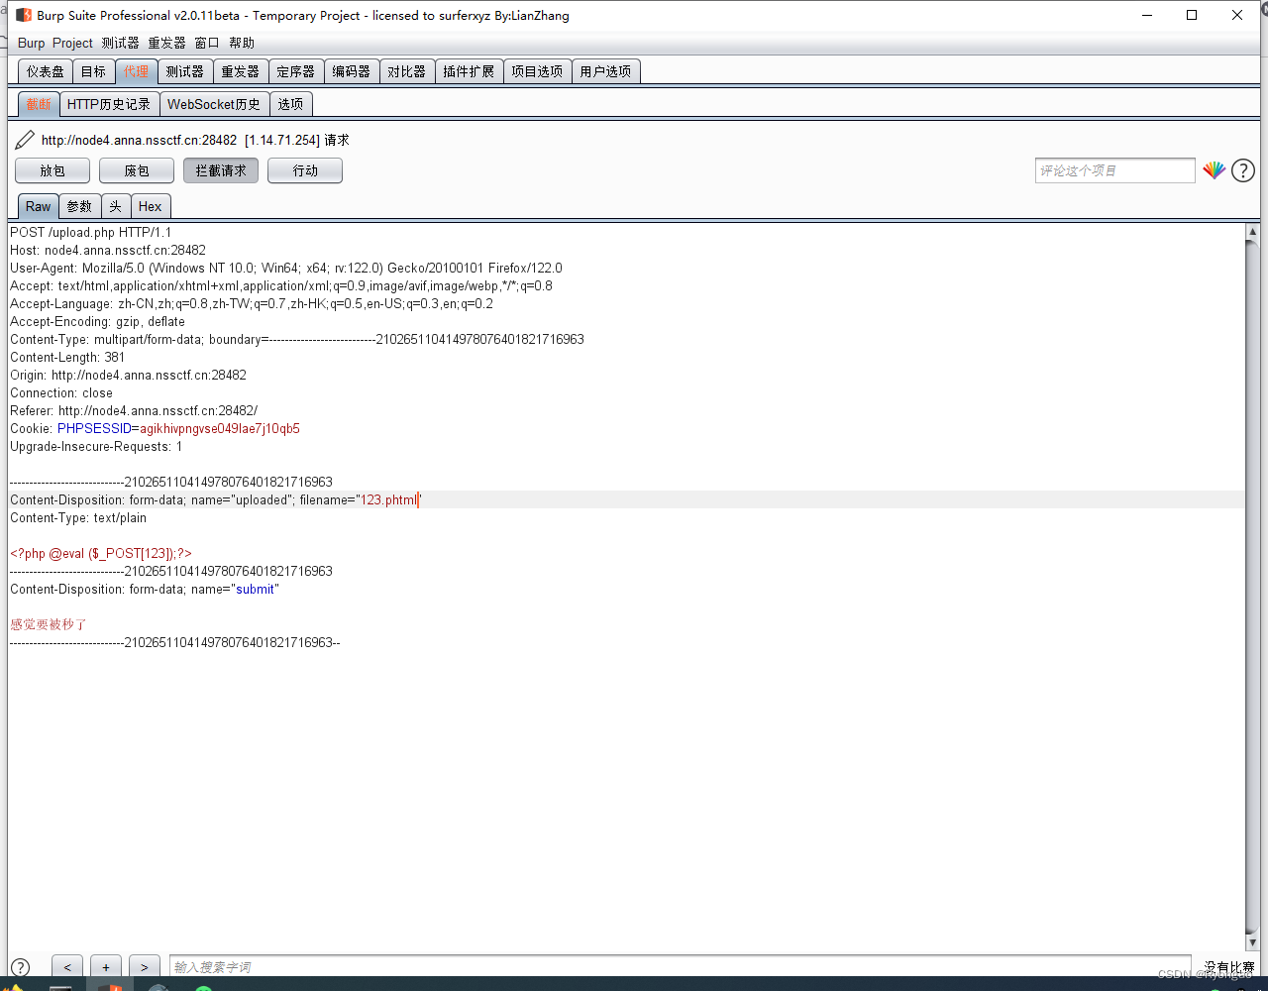Switch to the 仪表盘 tab

46,71
